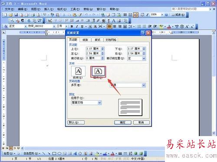
Task: Click the Print Preview magnifier icon
Action: [38, 15]
